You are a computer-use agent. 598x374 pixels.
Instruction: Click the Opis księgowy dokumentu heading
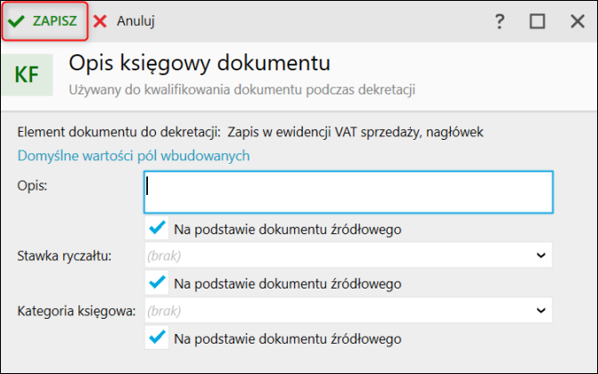coord(200,63)
